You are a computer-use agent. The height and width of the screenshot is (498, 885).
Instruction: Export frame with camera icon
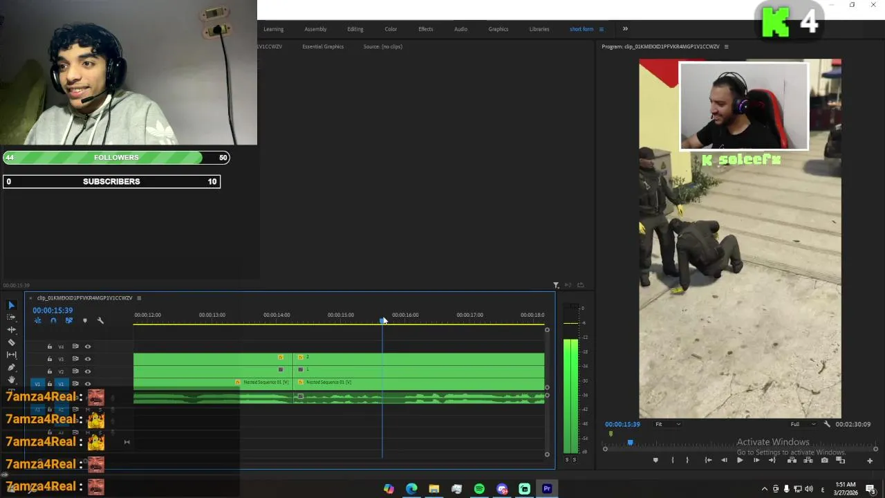point(824,460)
